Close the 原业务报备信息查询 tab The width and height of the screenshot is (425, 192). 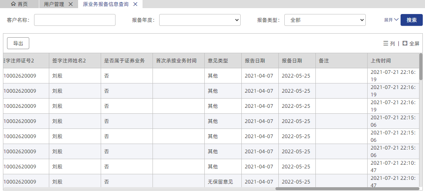click(135, 4)
